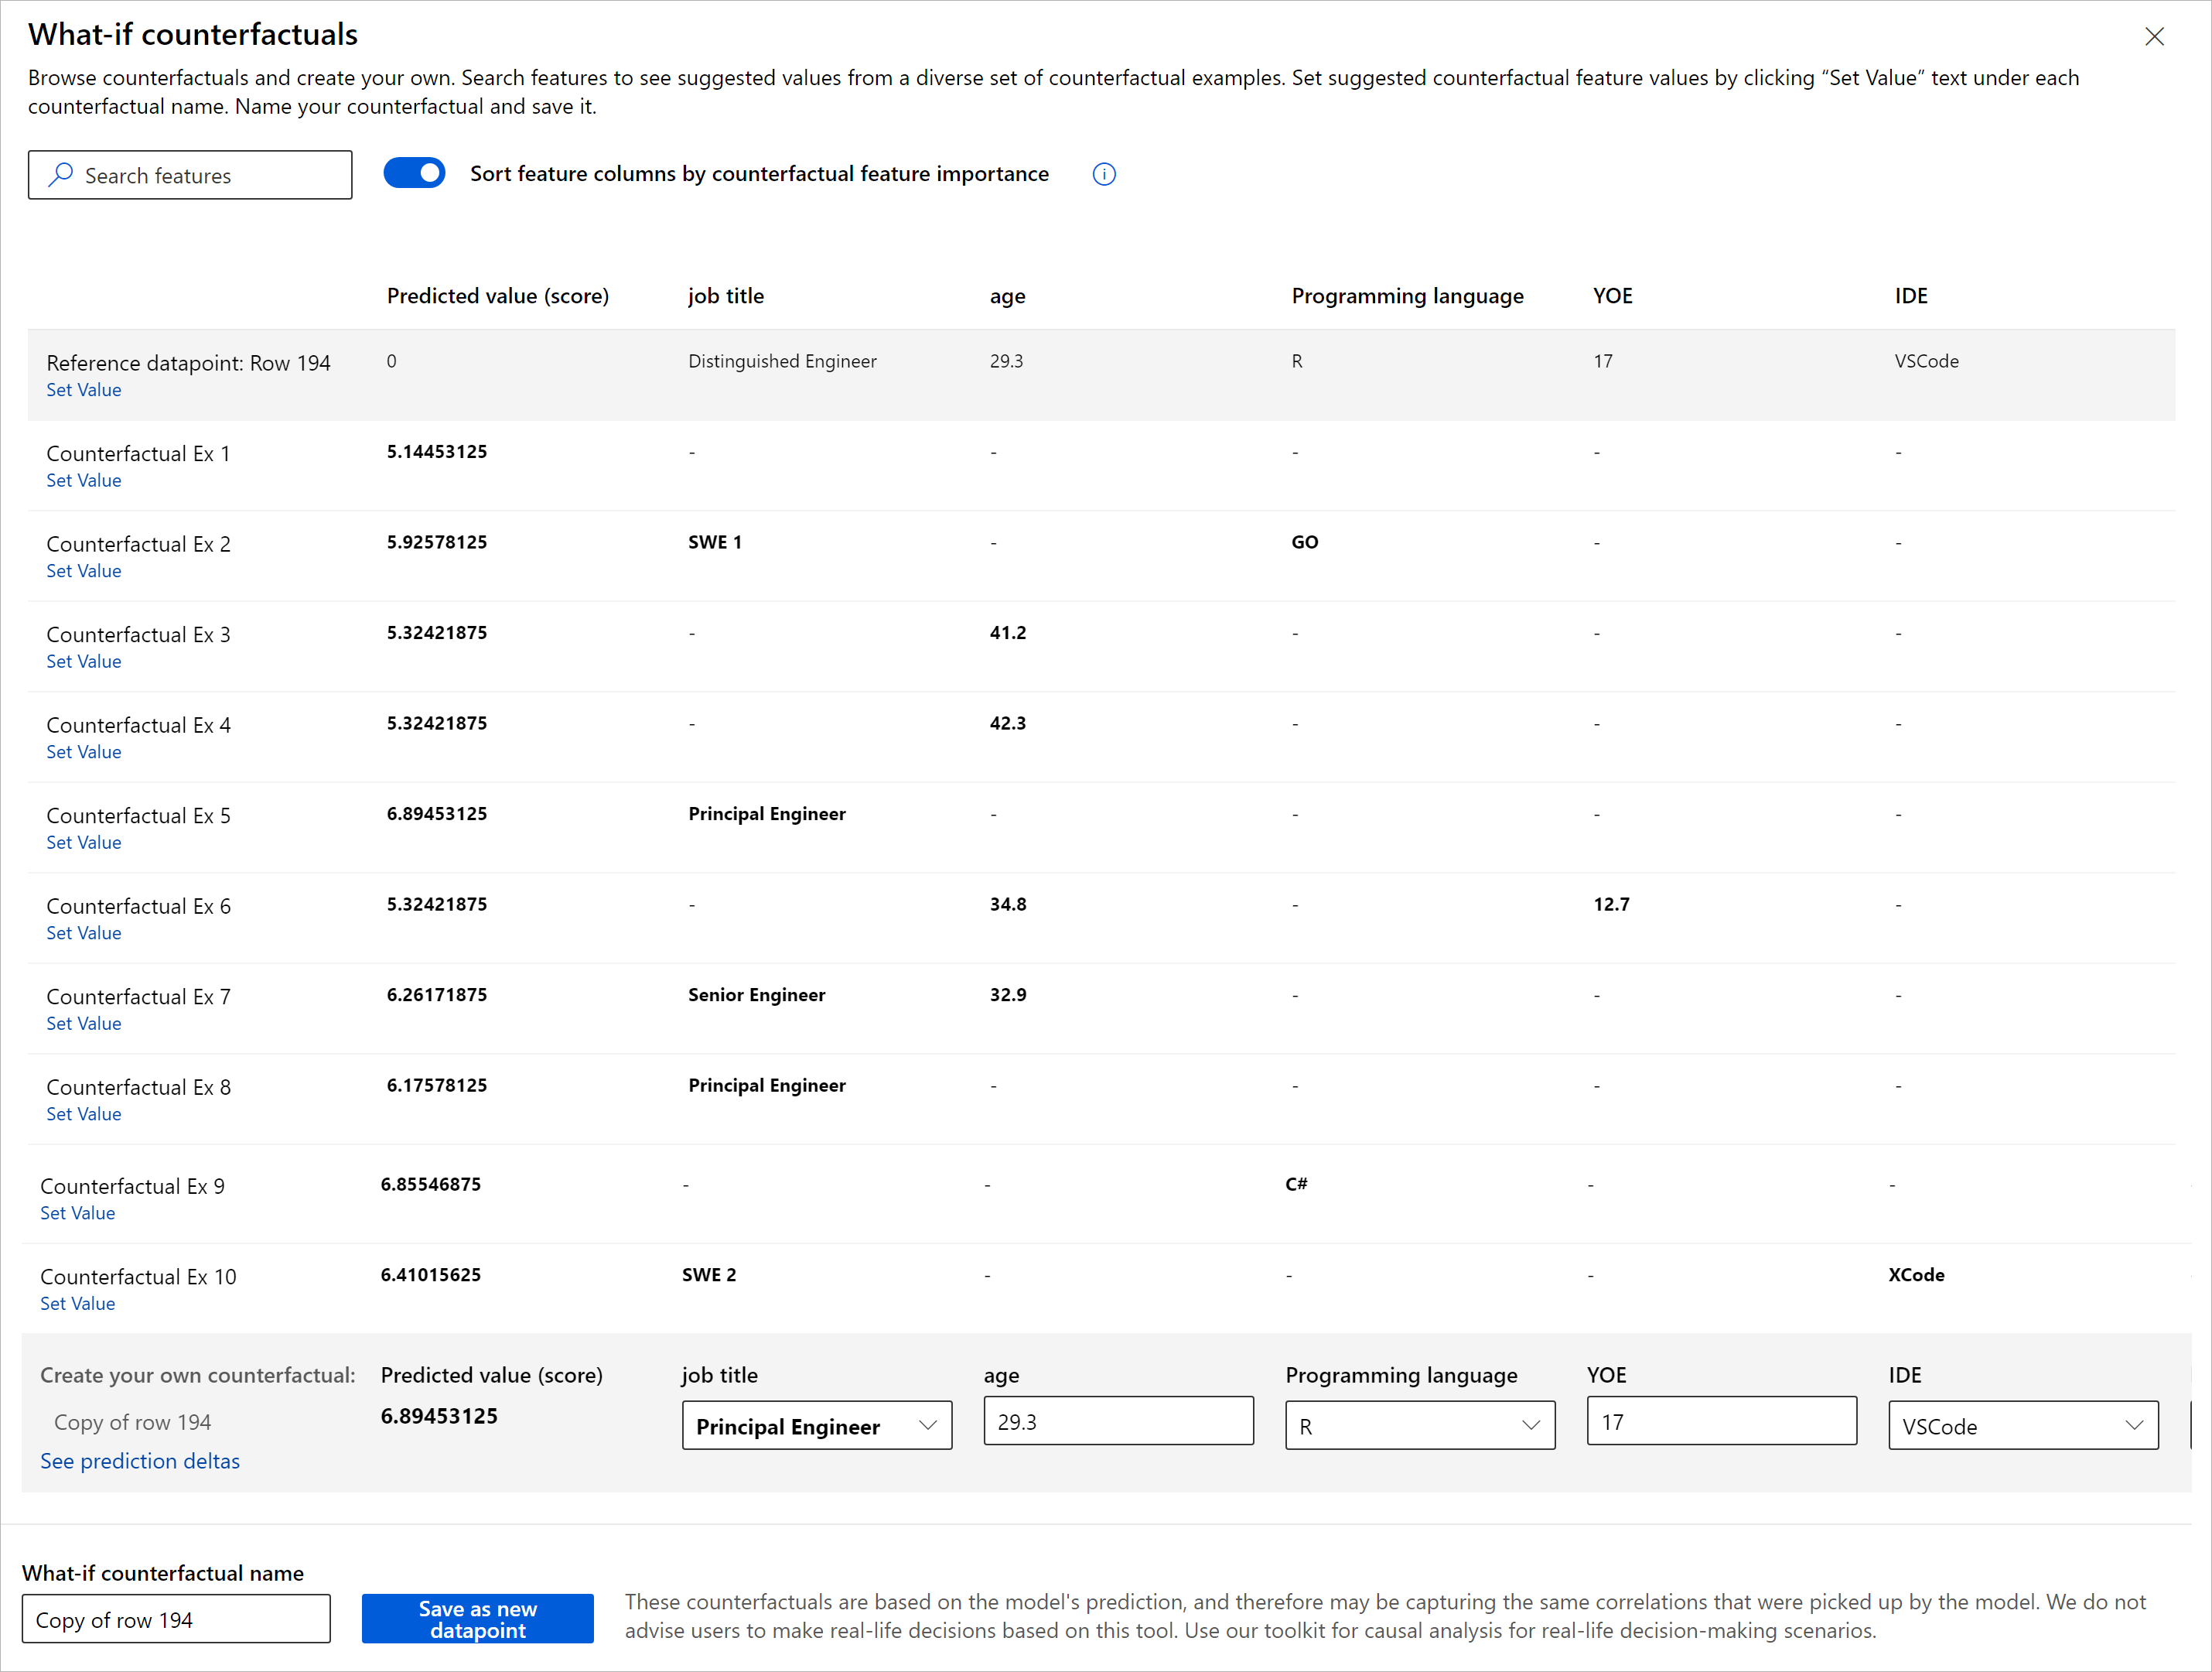
Task: Click the search magnifier icon
Action: click(61, 175)
